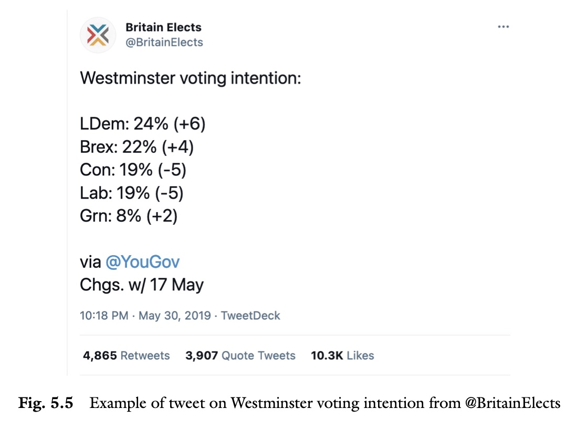Click the LDem: 24% (+6) line
Viewport: 587px width, 440px height.
coord(142,124)
